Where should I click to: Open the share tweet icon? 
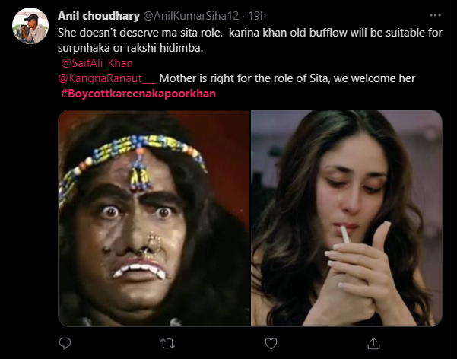[x=373, y=342]
